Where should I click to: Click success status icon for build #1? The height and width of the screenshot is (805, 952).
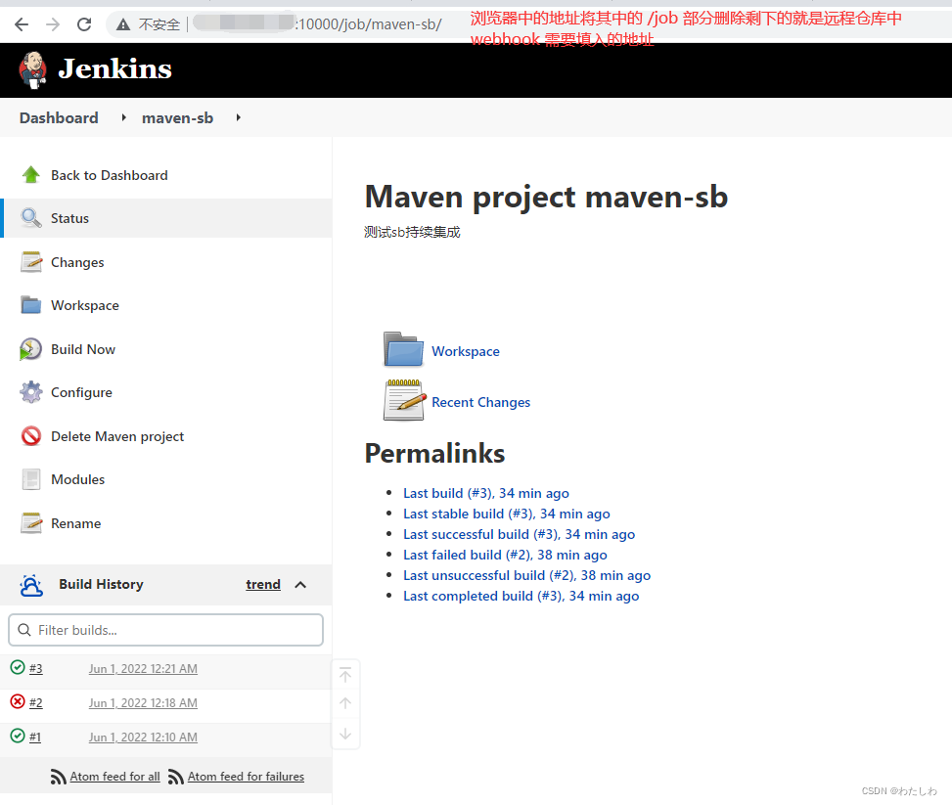click(18, 736)
